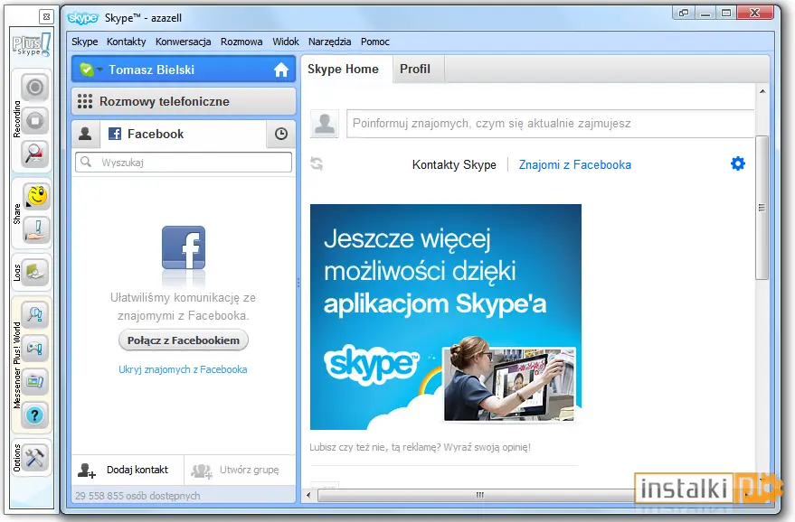Click the profile avatar placeholder picture
The height and width of the screenshot is (522, 795).
pyautogui.click(x=325, y=123)
